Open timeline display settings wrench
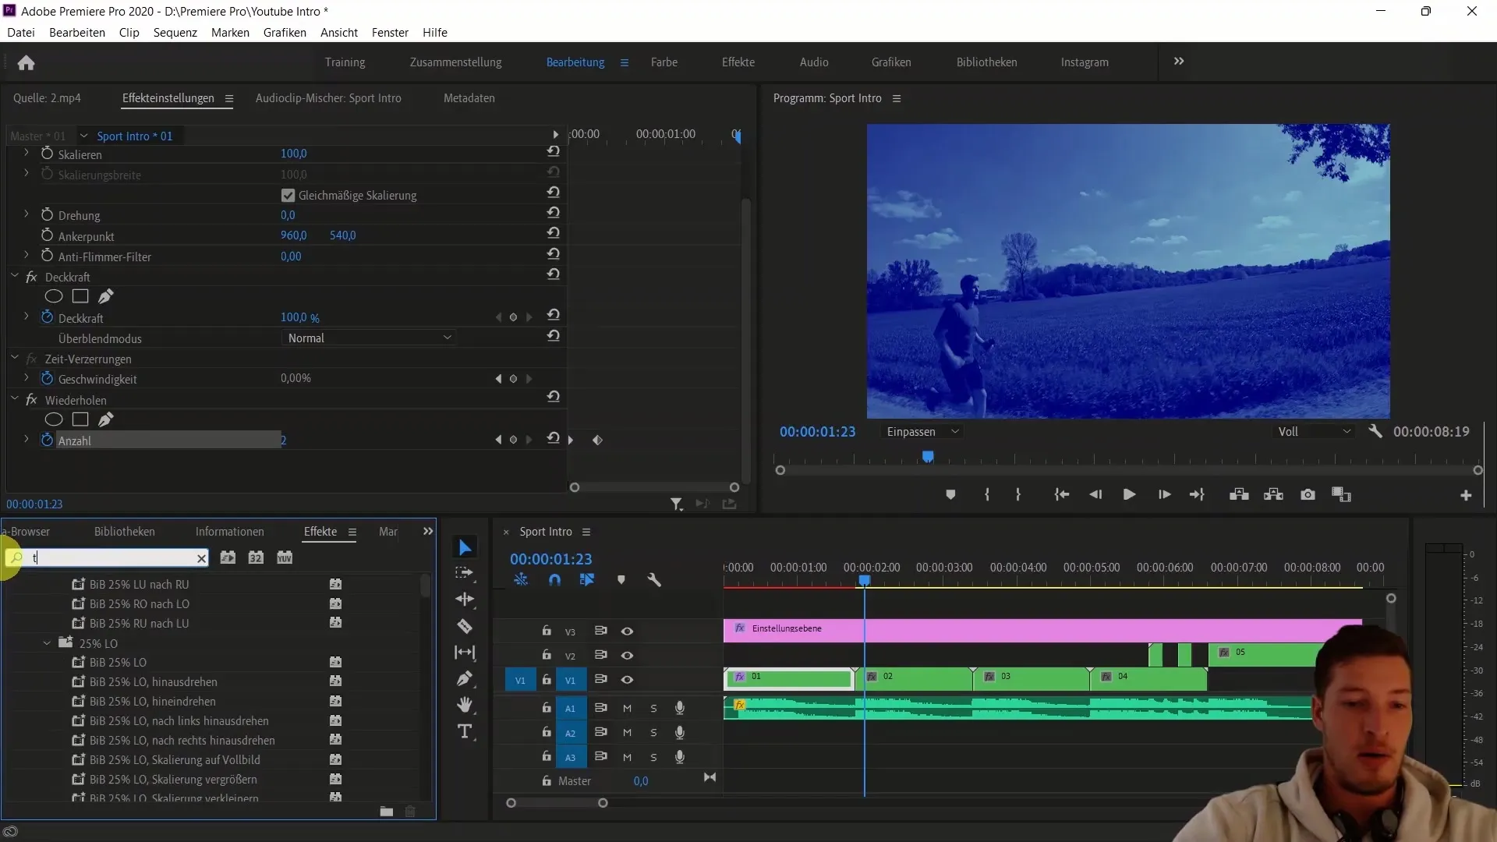This screenshot has height=842, width=1497. pos(654,579)
